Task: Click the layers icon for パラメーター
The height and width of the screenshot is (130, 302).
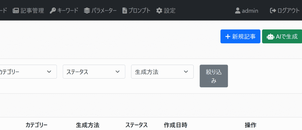Action: pyautogui.click(x=87, y=11)
